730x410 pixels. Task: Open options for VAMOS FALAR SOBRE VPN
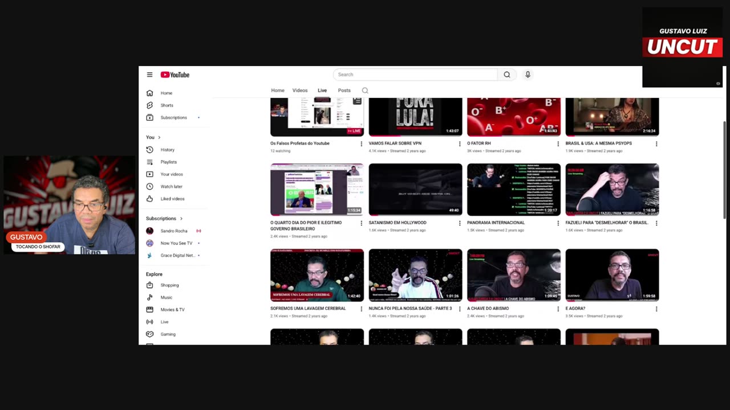coord(460,144)
